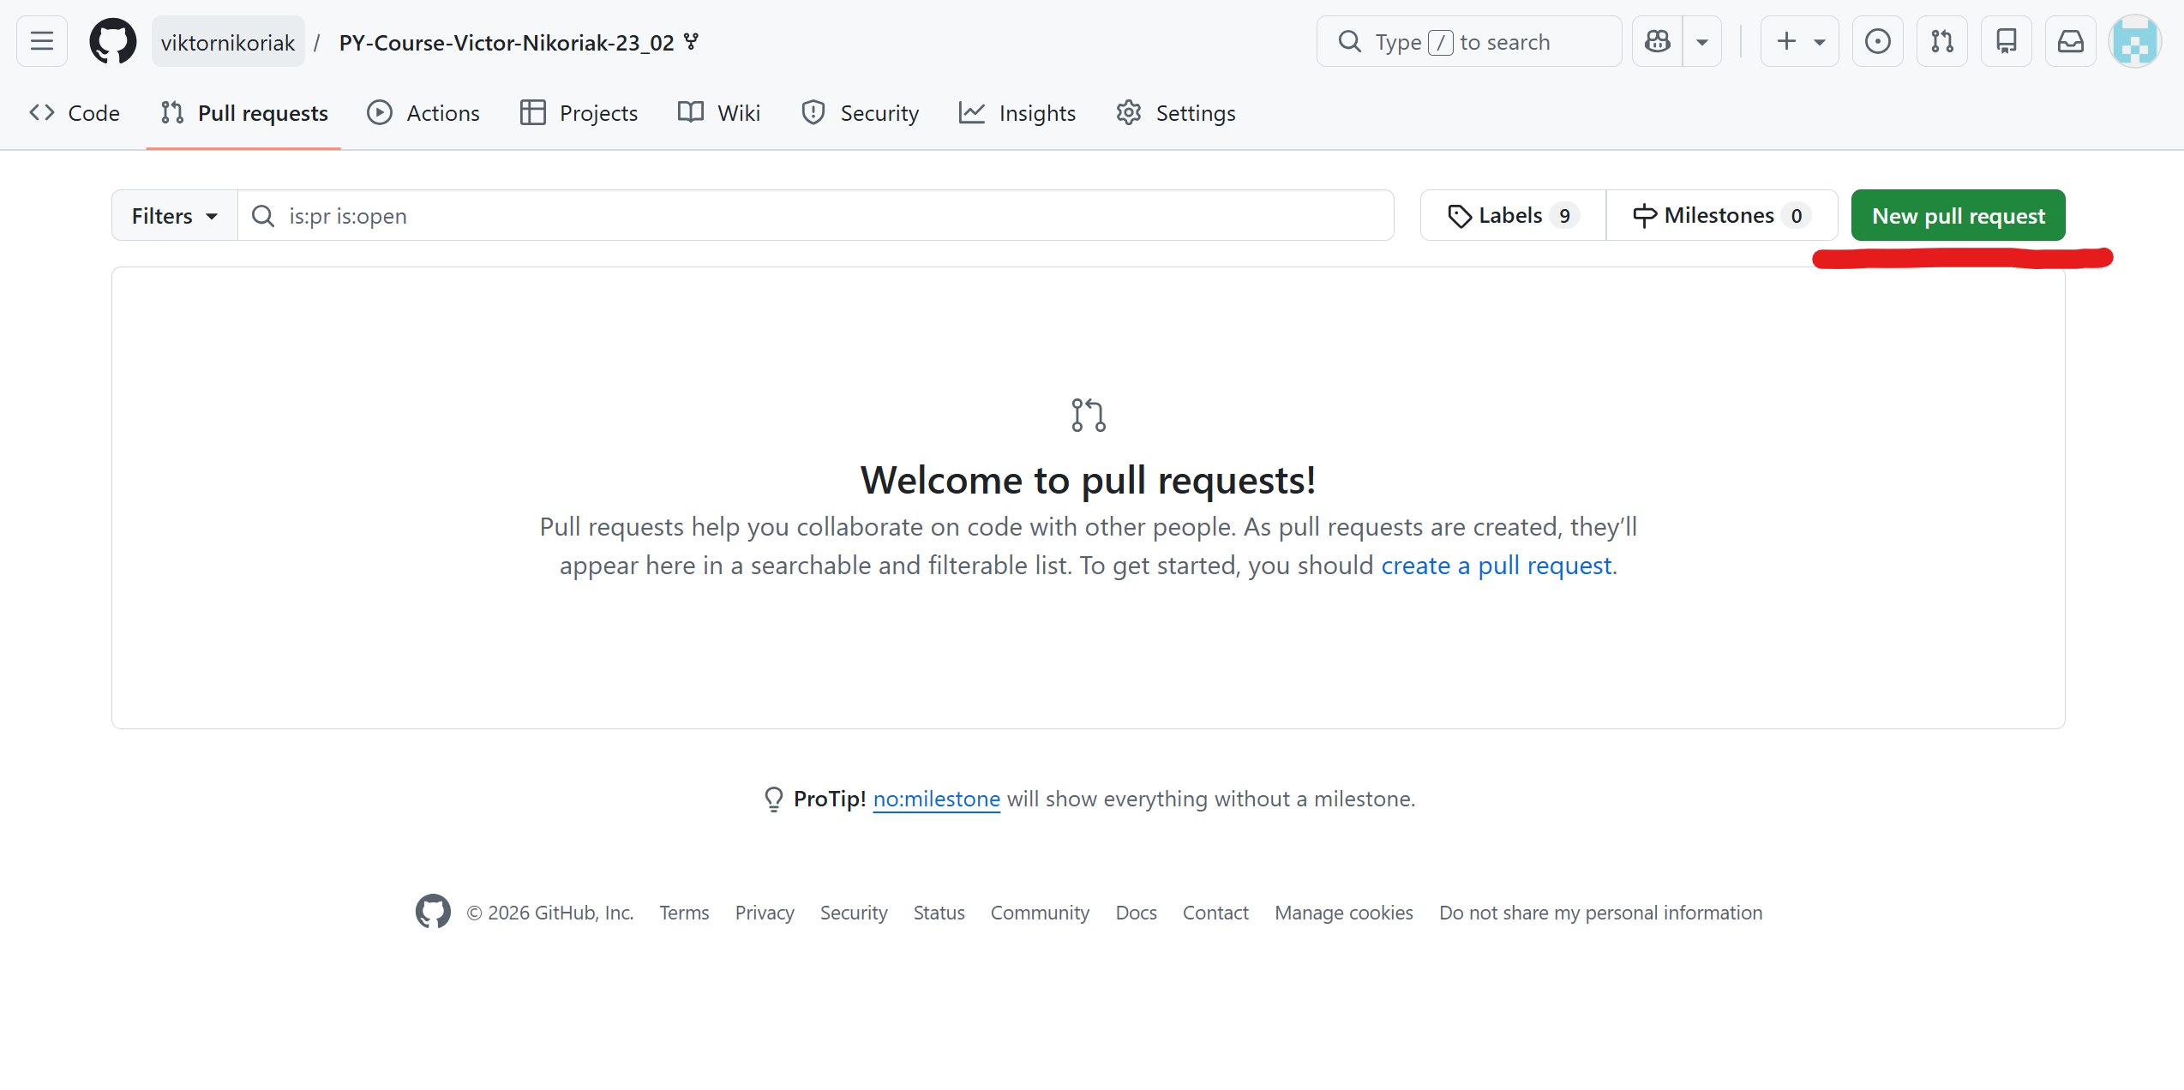Viewport: 2184px width, 1090px height.
Task: Open the hamburger navigation menu
Action: (42, 41)
